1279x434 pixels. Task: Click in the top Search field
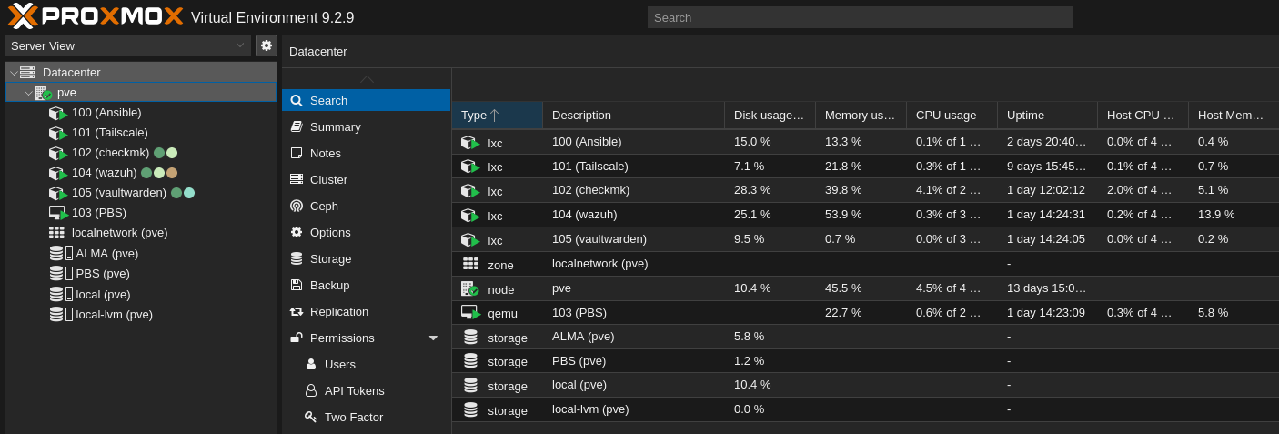pos(860,17)
